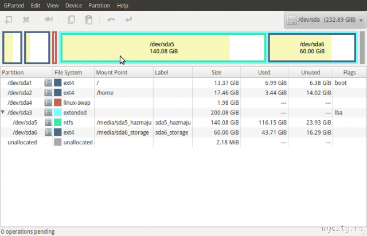
Task: Open the Device menu
Action: coord(73,5)
